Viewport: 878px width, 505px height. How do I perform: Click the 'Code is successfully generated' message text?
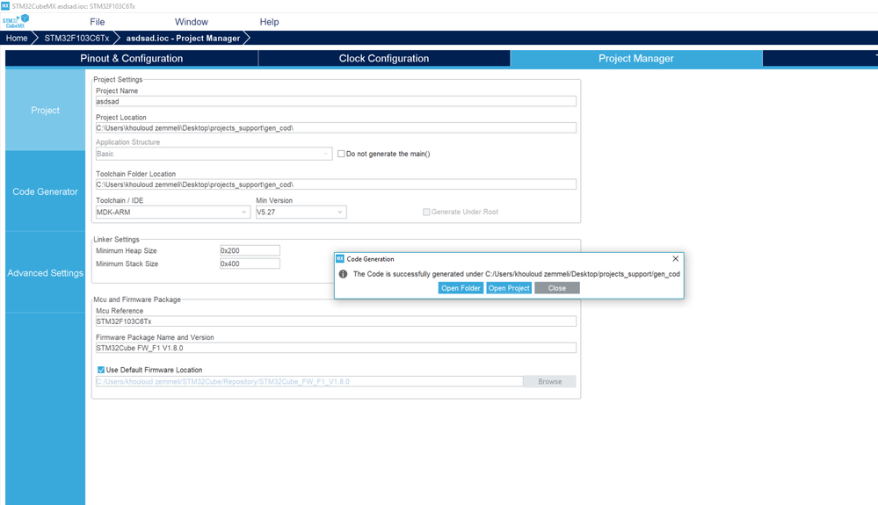(516, 274)
